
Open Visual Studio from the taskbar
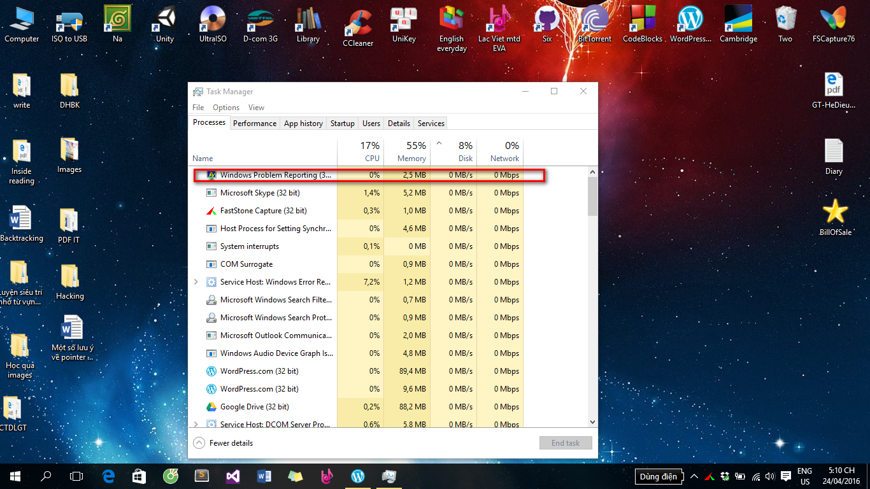coord(233,476)
